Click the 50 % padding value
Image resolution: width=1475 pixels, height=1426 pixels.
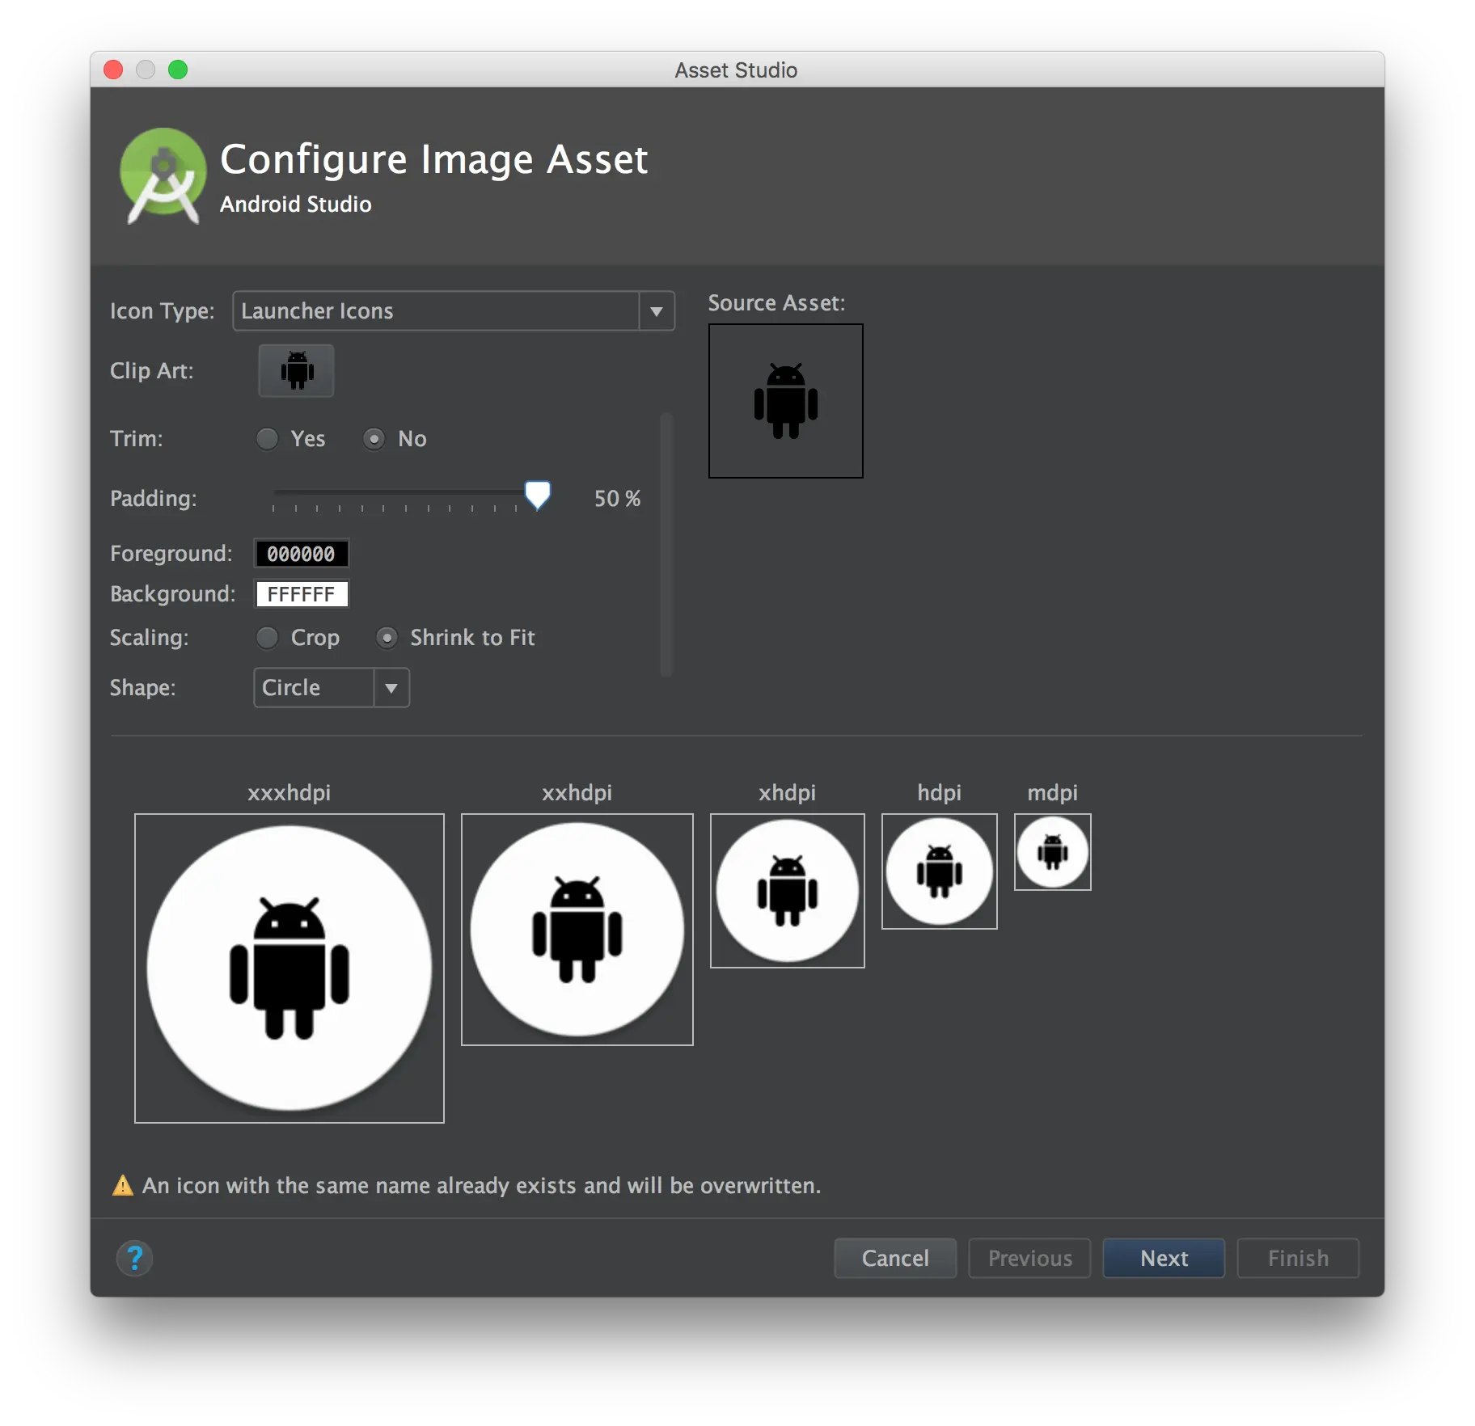pos(618,499)
